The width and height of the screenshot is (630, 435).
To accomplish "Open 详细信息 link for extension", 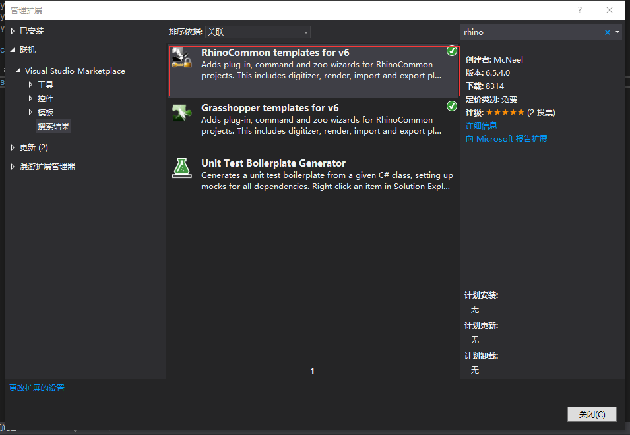I will click(482, 126).
